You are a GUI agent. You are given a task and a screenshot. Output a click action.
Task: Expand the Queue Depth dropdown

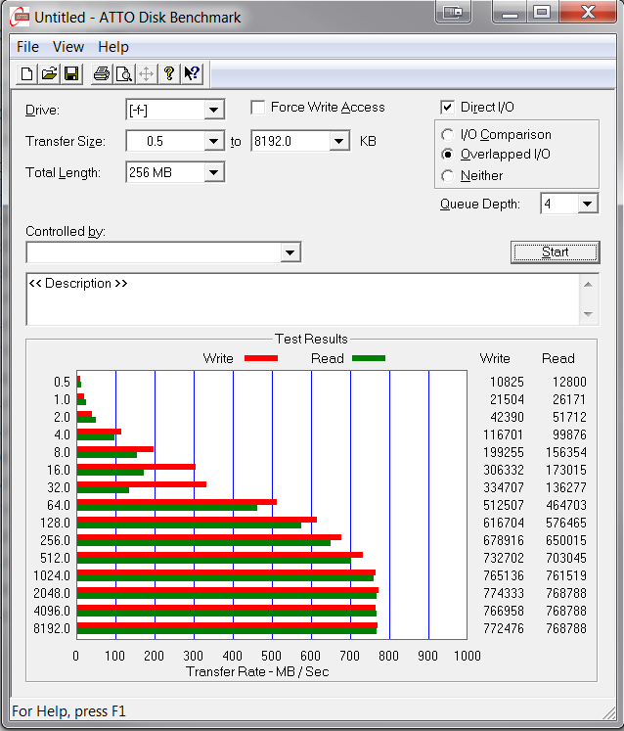point(587,204)
